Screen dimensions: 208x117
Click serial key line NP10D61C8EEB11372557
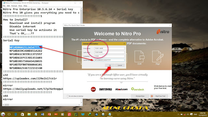(x=26, y=54)
